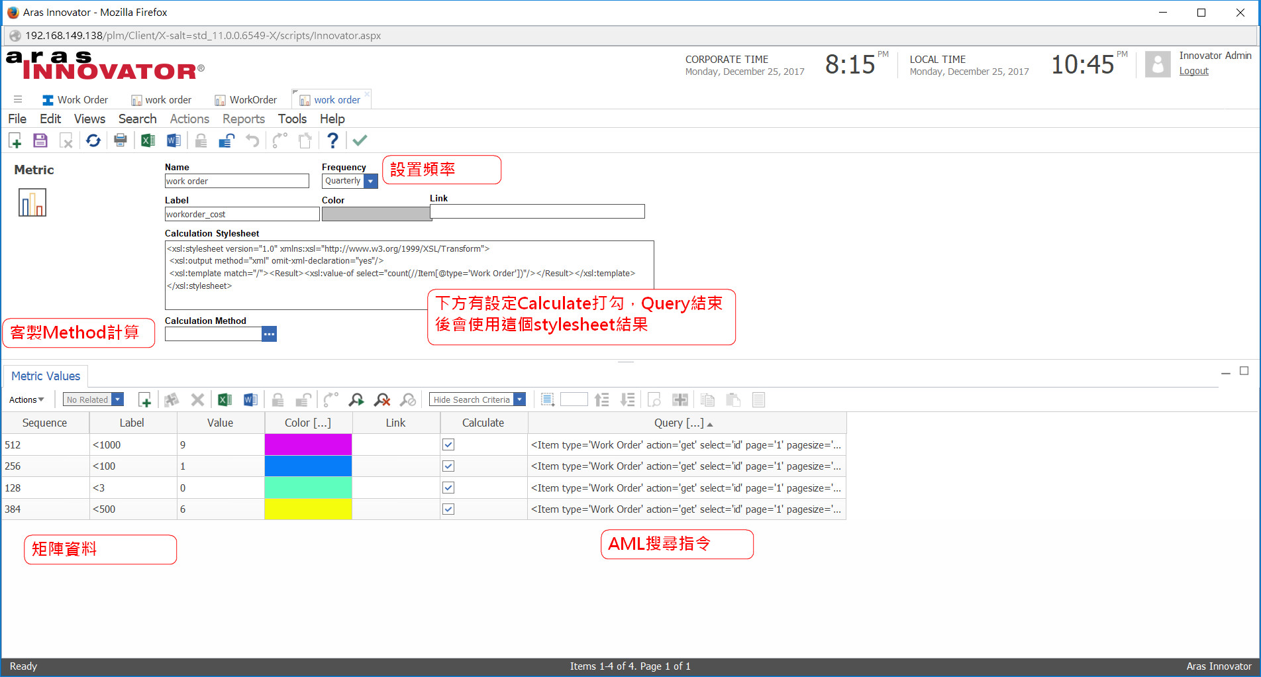Click the Calculate column header

[x=483, y=423]
